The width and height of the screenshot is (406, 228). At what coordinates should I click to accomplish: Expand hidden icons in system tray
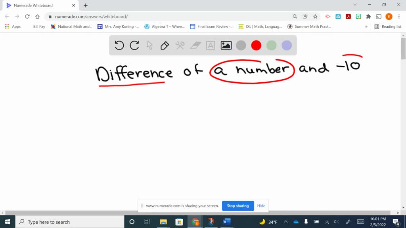click(285, 222)
